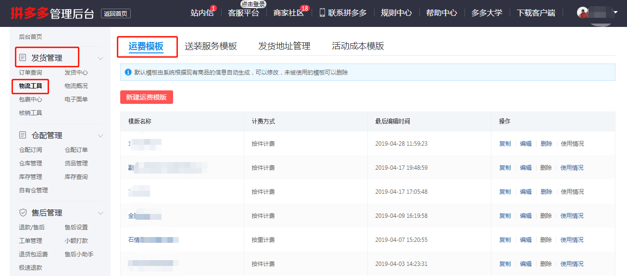The height and width of the screenshot is (276, 627).
Task: Switch to the 发货地址管理 tab
Action: pyautogui.click(x=284, y=46)
